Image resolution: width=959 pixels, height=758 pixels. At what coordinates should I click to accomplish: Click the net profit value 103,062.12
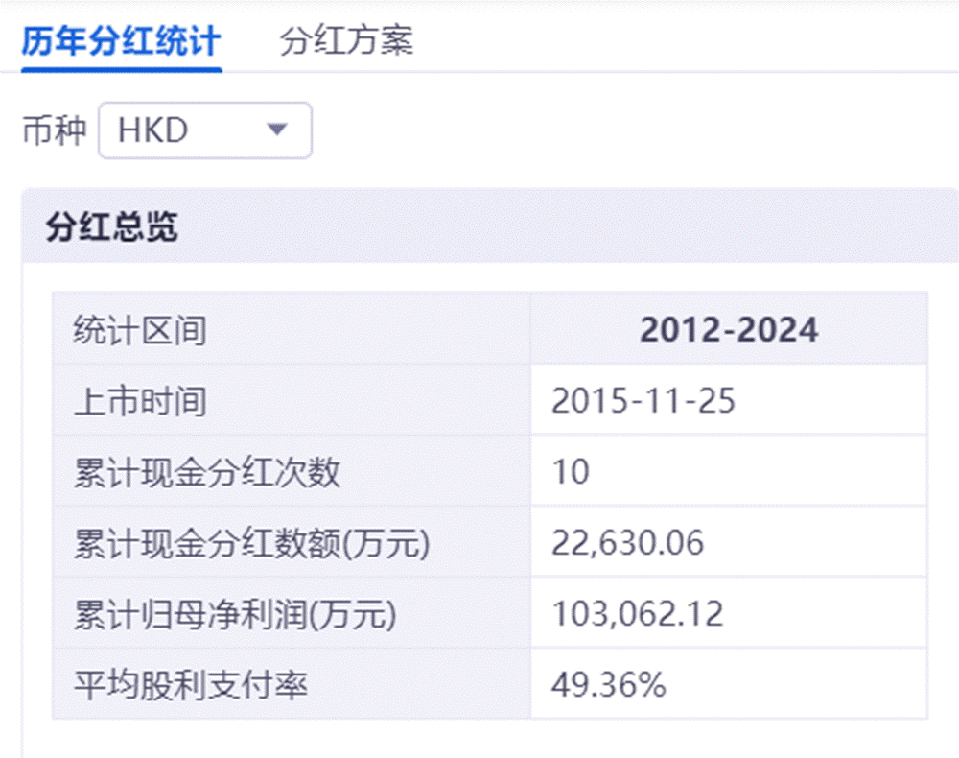point(637,614)
